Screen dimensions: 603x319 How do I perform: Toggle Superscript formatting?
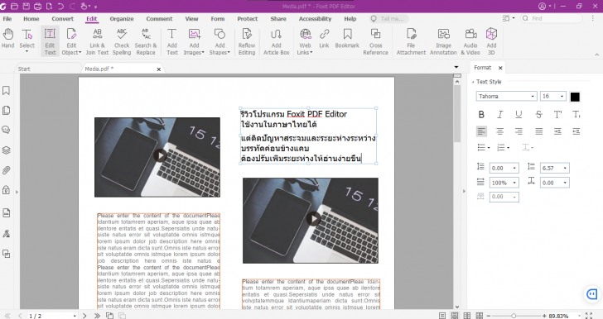click(x=557, y=114)
